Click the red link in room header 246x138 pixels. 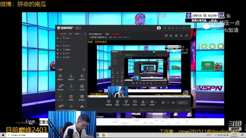[x=116, y=34]
